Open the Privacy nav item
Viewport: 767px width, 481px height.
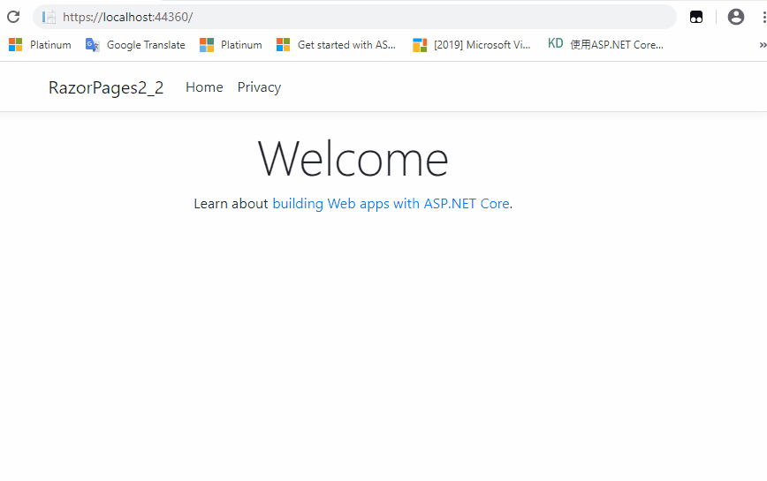point(259,87)
